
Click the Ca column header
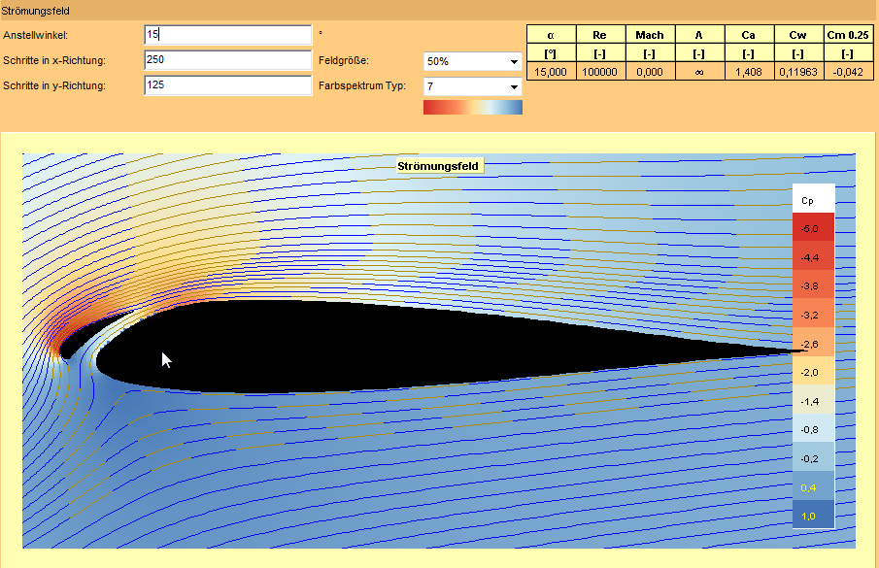(748, 35)
